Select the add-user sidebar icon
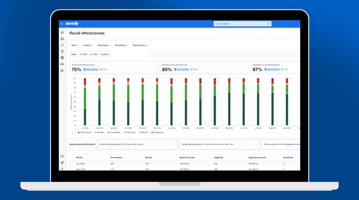 point(62,70)
